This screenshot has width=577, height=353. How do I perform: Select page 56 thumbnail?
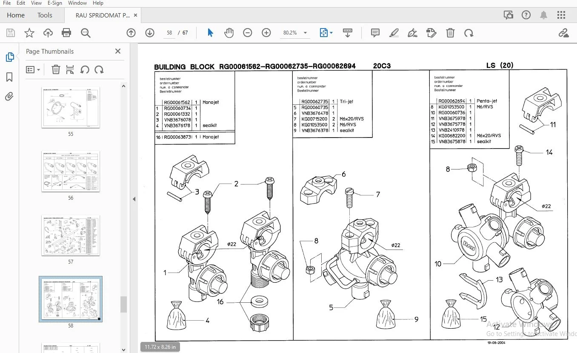coord(71,171)
